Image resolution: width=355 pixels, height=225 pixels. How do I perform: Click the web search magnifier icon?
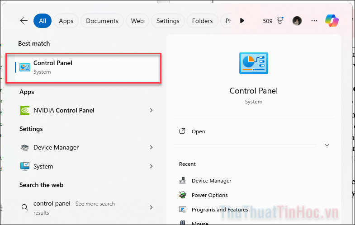[25, 207]
